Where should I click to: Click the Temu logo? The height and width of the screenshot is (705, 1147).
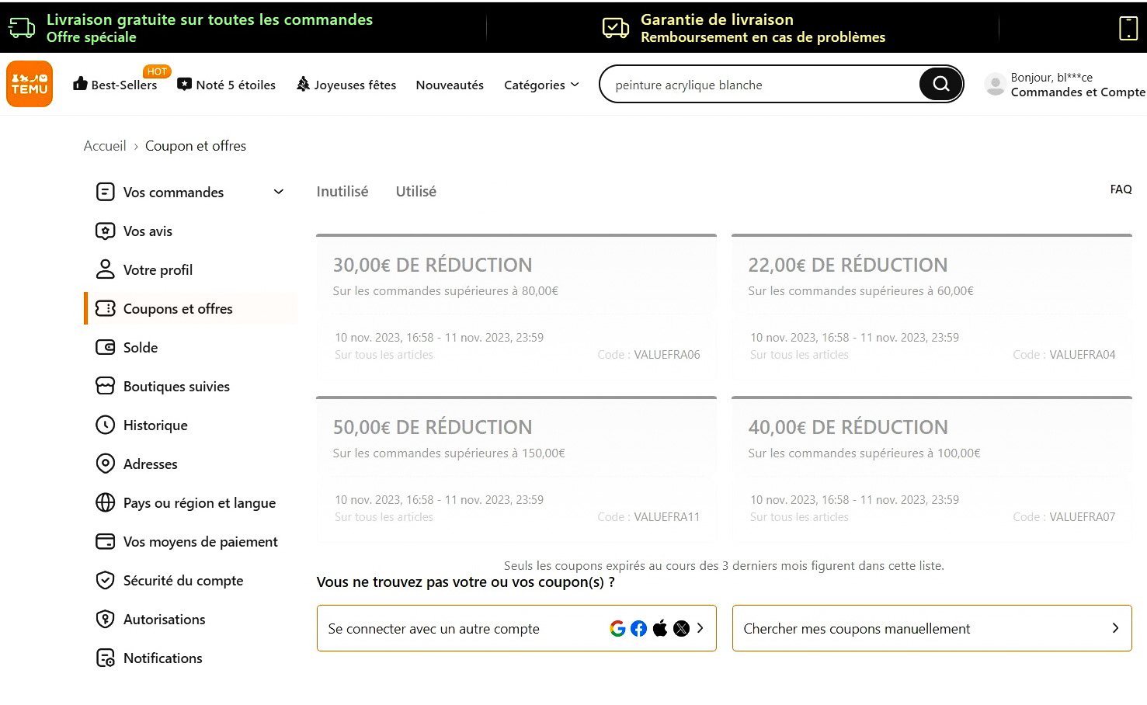[30, 83]
